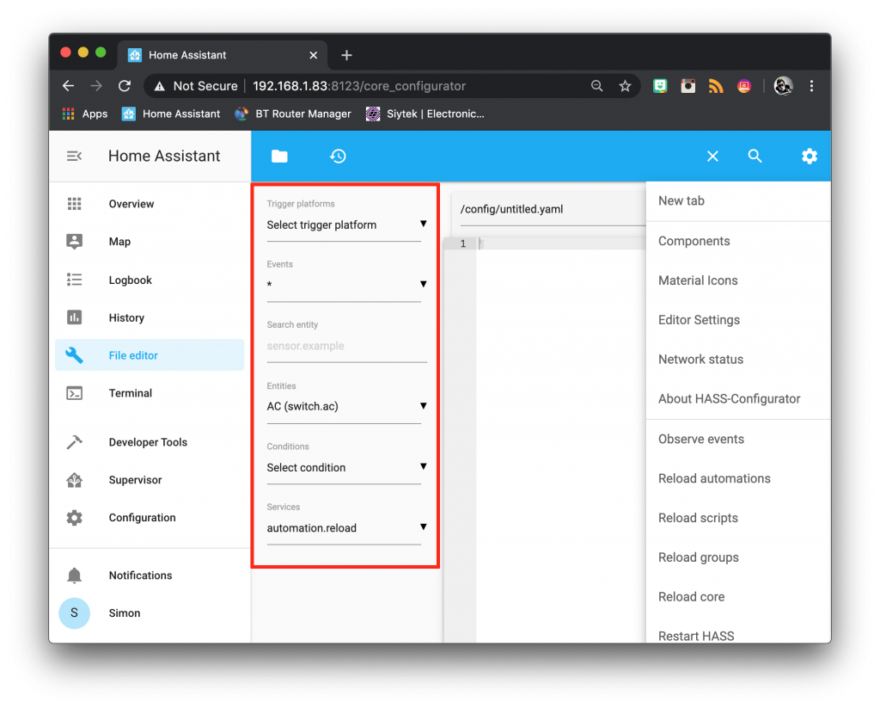Image resolution: width=880 pixels, height=708 pixels.
Task: Click the /config/untitled.yaml filename field
Action: coord(553,210)
